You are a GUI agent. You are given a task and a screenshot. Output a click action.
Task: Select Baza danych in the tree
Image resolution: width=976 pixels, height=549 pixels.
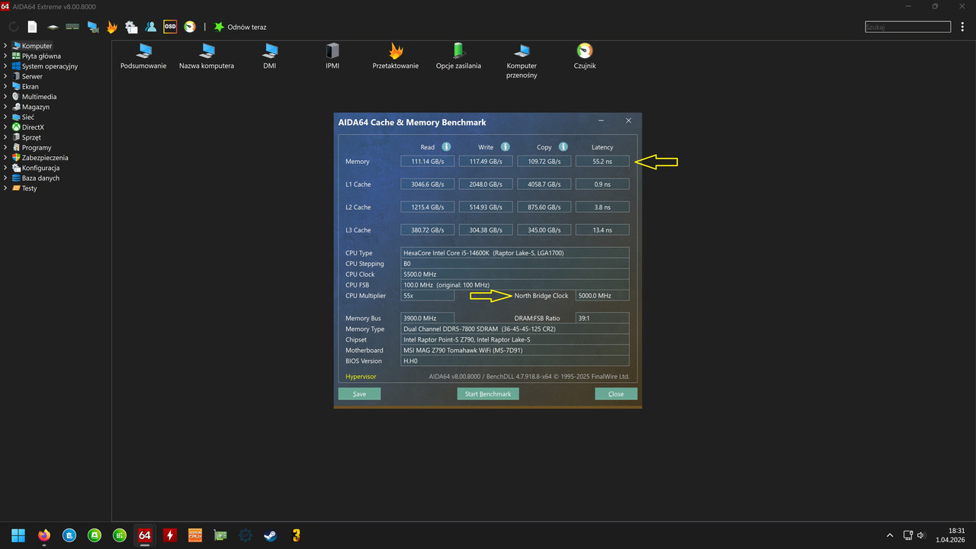pyautogui.click(x=40, y=178)
